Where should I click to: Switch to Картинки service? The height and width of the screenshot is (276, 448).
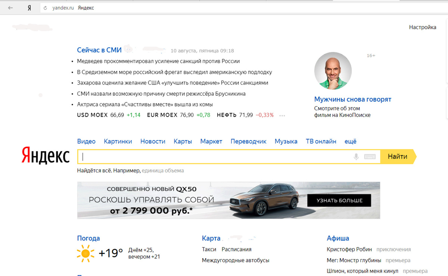coord(118,141)
